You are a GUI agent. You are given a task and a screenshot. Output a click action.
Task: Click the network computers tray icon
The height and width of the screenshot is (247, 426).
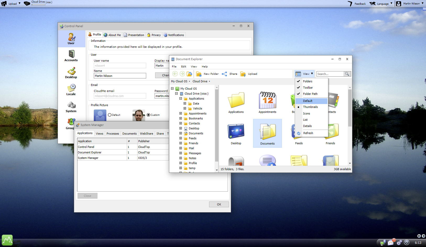click(x=383, y=243)
